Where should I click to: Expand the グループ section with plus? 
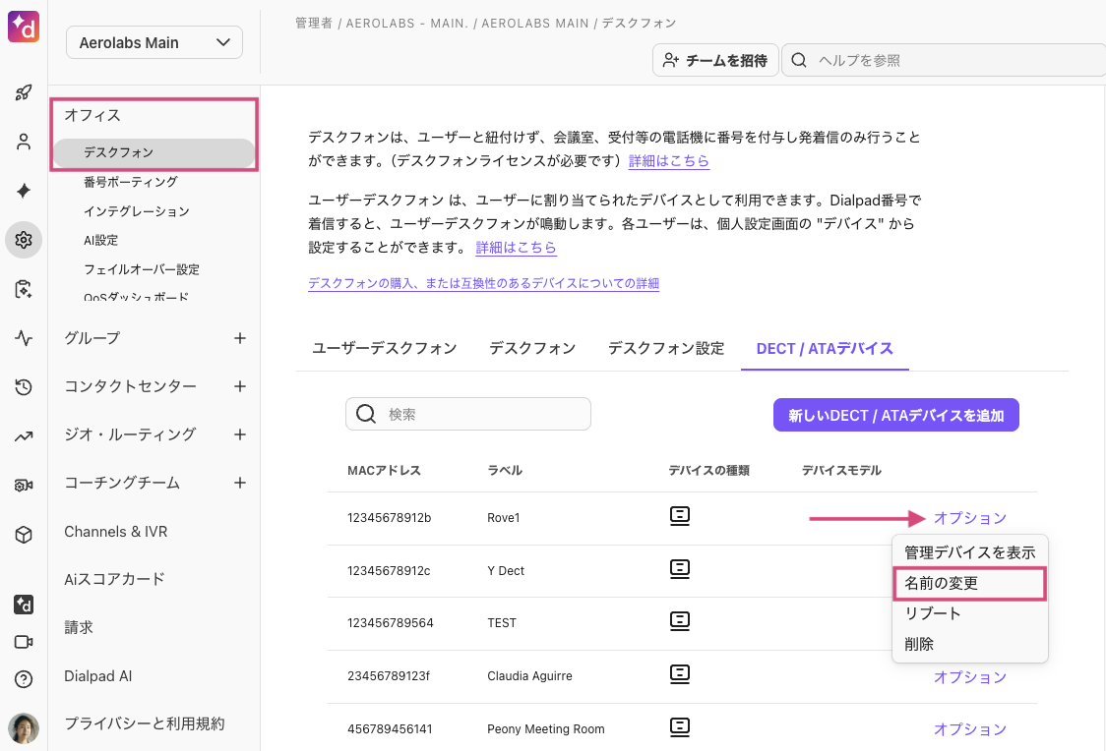[x=240, y=338]
